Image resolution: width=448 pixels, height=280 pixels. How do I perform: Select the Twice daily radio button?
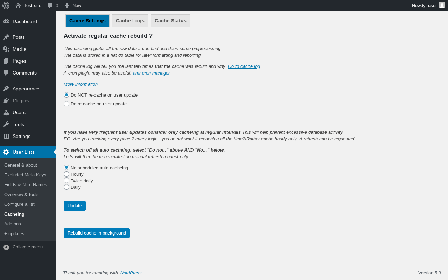[x=66, y=181]
